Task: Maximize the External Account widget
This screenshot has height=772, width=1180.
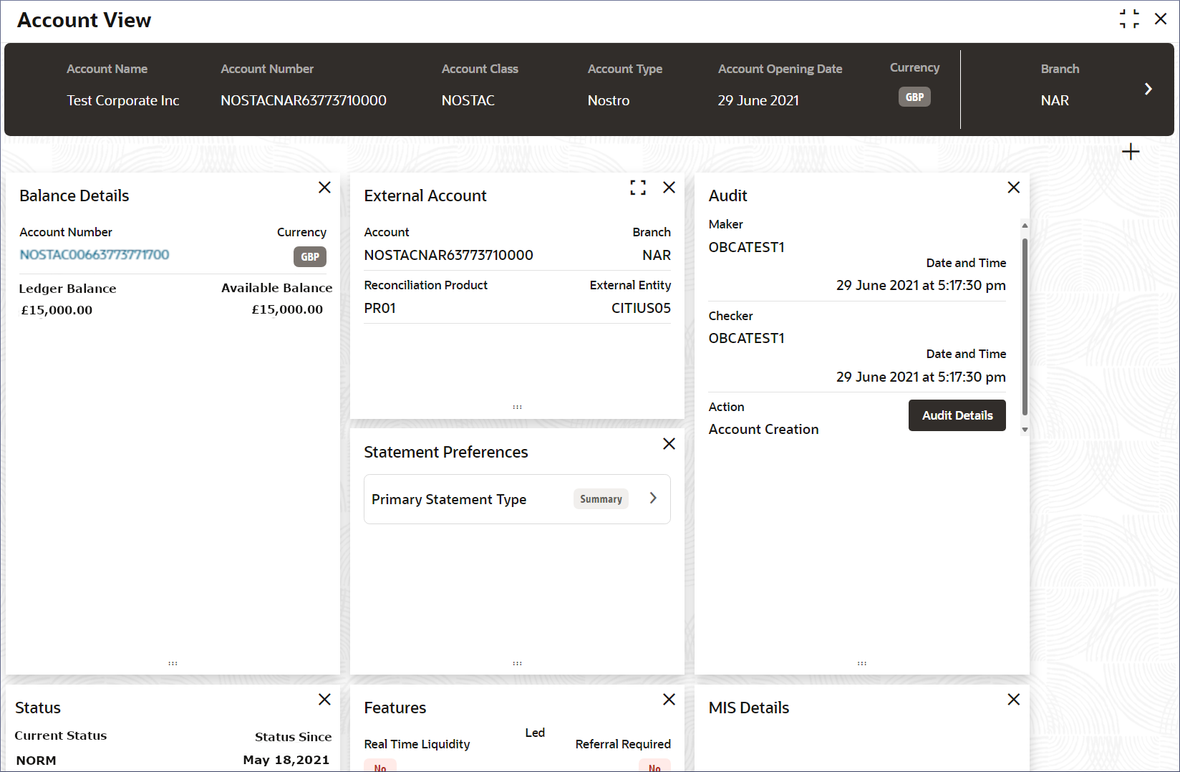Action: click(x=638, y=188)
